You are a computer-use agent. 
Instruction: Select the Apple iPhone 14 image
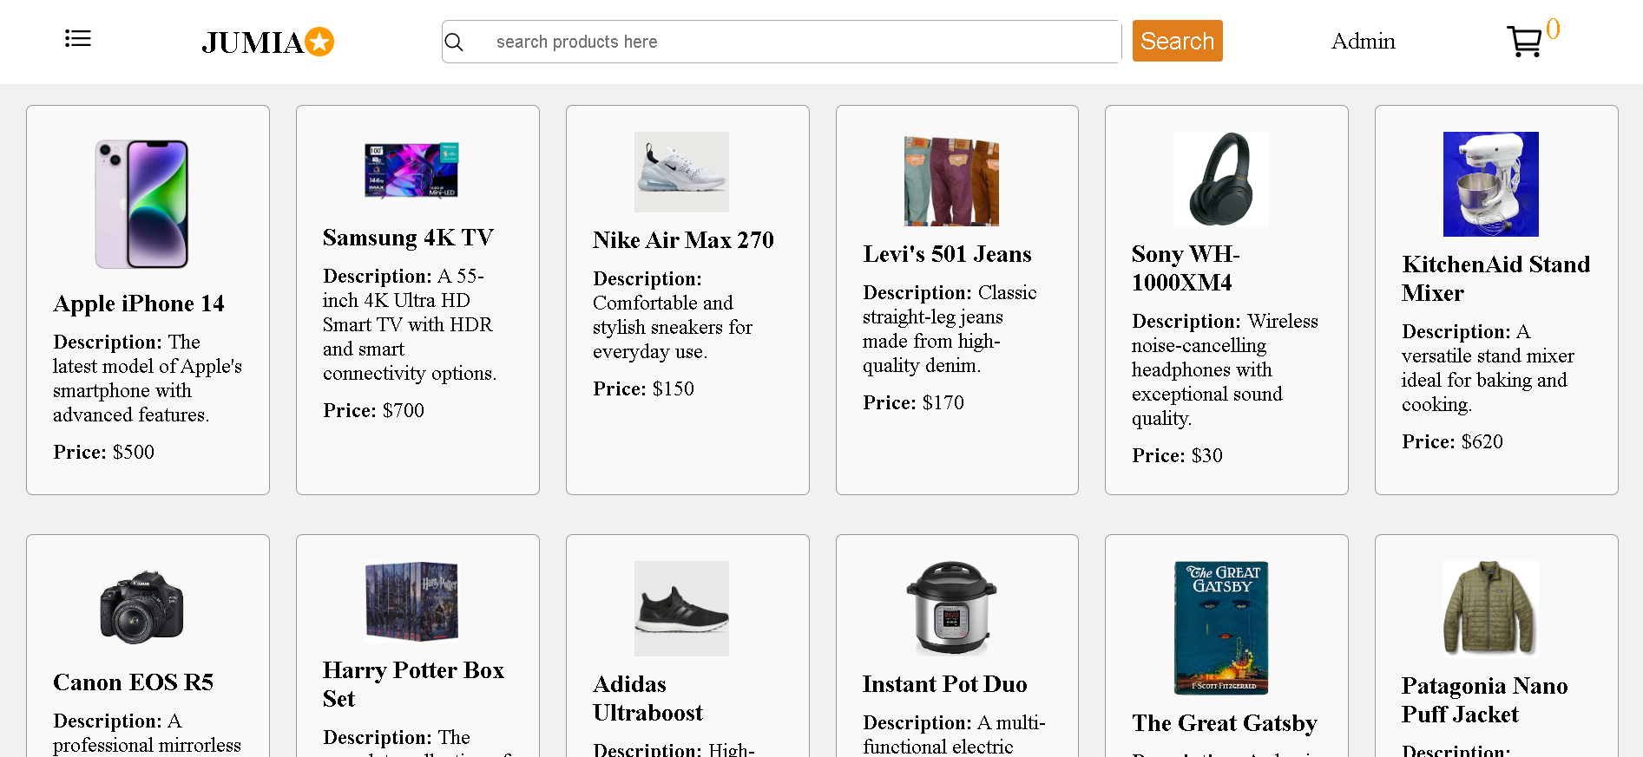pos(141,204)
